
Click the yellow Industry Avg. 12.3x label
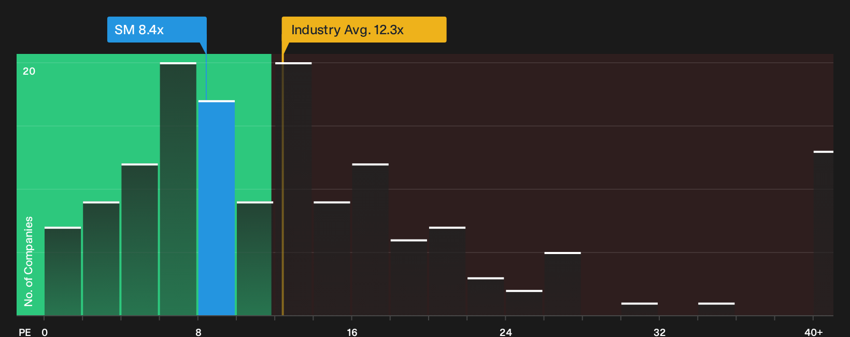pyautogui.click(x=364, y=30)
